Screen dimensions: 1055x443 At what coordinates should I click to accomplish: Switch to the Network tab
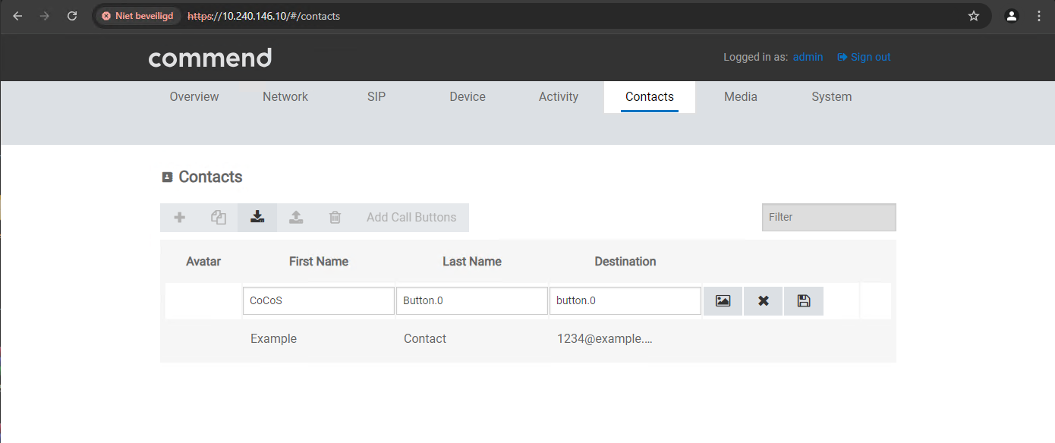pos(285,97)
